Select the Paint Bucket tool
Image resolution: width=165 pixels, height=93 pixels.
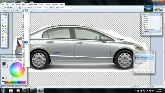(3, 29)
